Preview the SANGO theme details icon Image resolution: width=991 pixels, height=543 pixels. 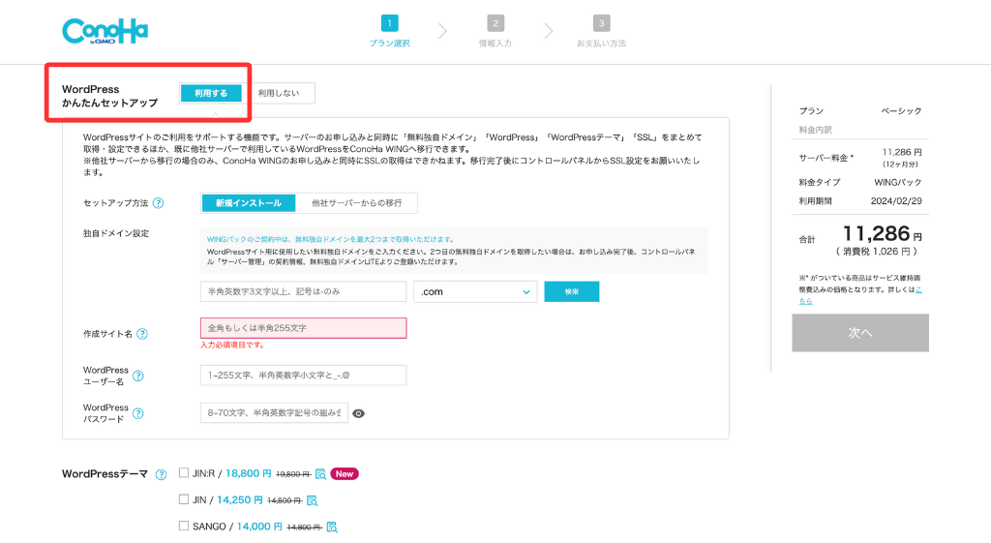(x=332, y=527)
